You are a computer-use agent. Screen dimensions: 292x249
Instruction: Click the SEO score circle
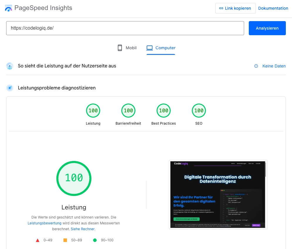[199, 111]
